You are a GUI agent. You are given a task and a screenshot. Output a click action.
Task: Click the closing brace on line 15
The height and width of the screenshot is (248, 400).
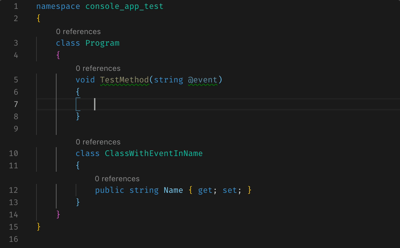(38, 227)
